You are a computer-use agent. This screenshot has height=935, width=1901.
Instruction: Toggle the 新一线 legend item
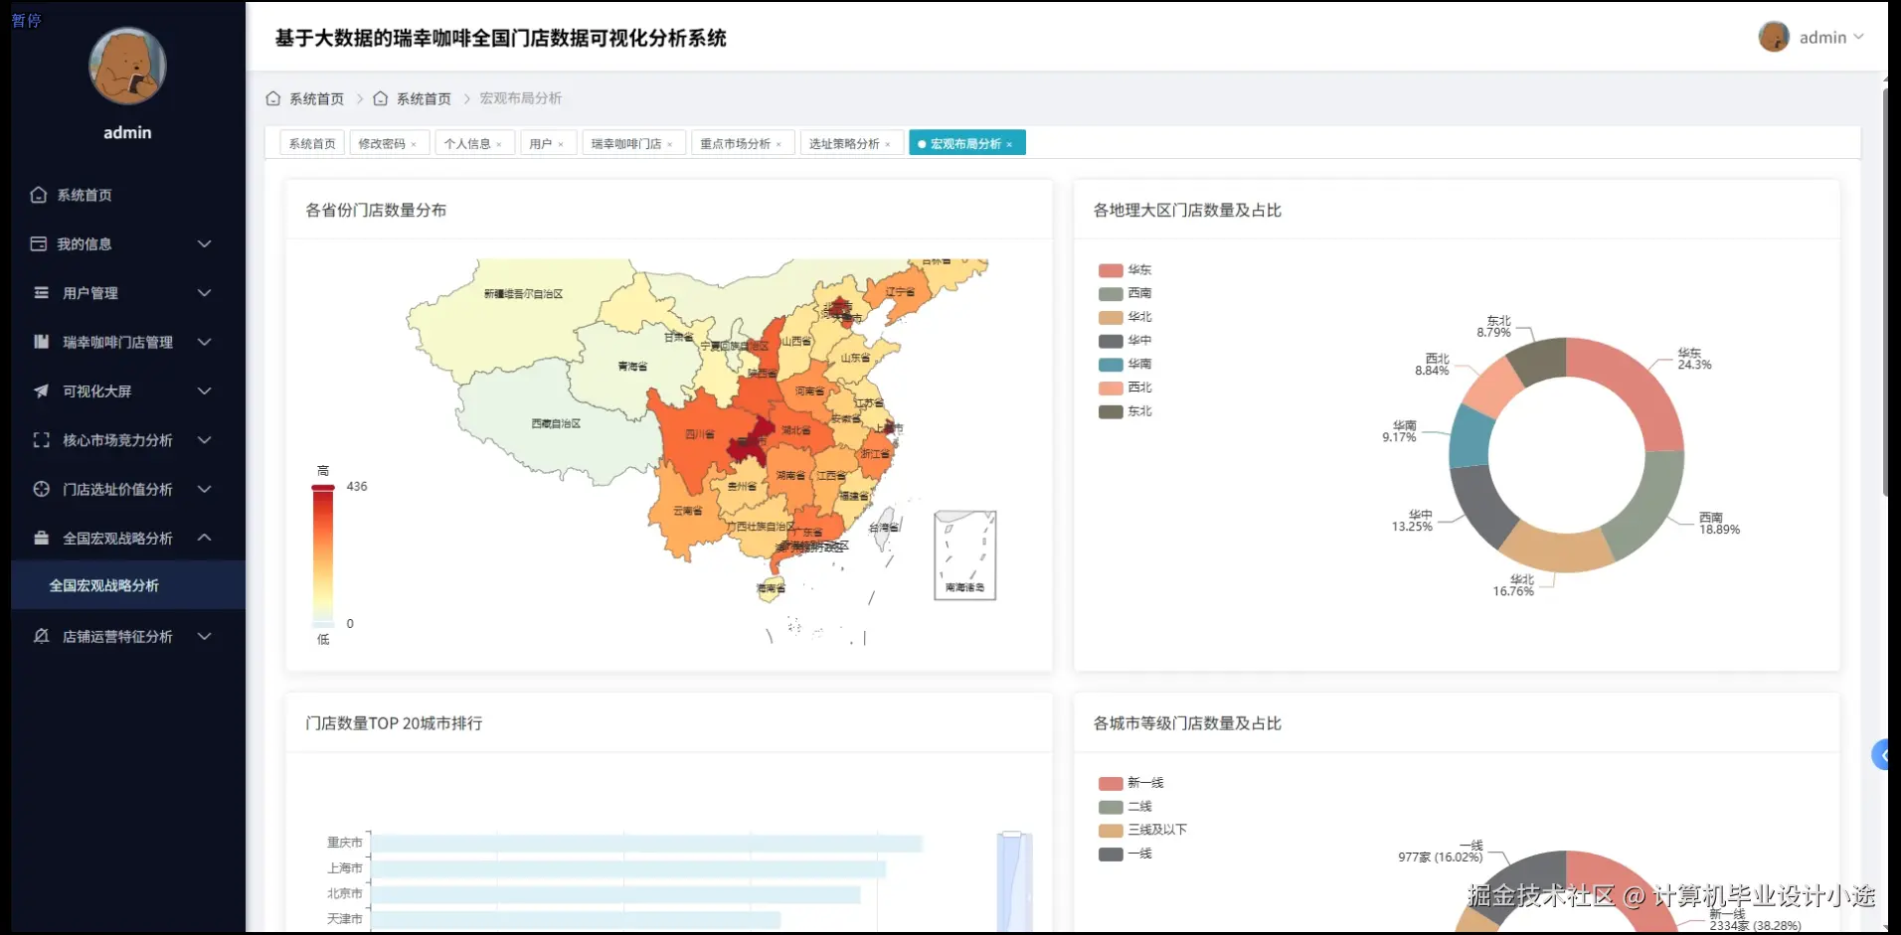(1130, 783)
